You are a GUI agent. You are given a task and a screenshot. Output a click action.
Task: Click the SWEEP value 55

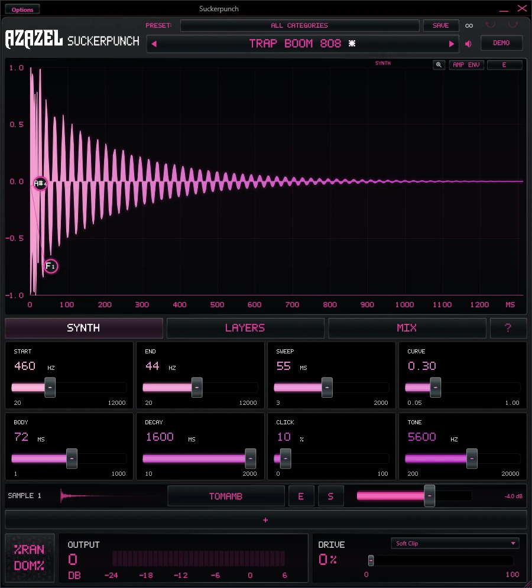(x=284, y=366)
